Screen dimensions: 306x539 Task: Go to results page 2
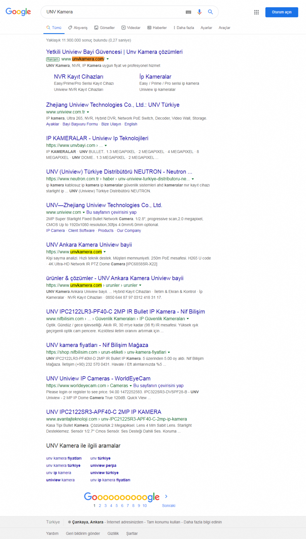100,505
